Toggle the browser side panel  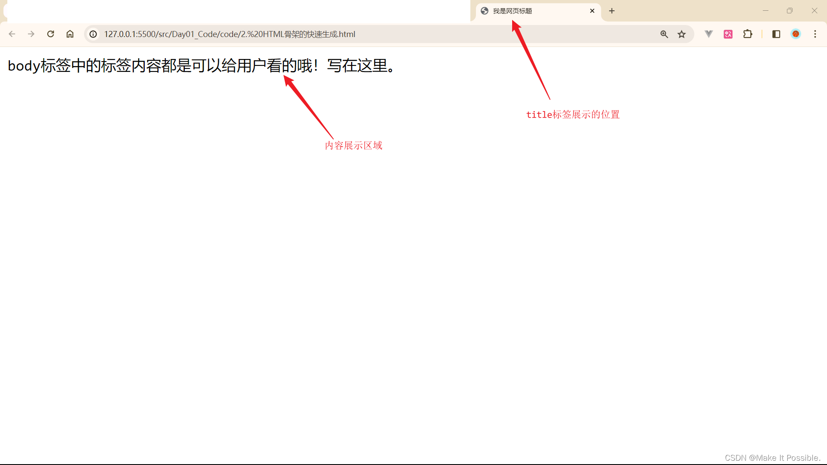pyautogui.click(x=776, y=34)
